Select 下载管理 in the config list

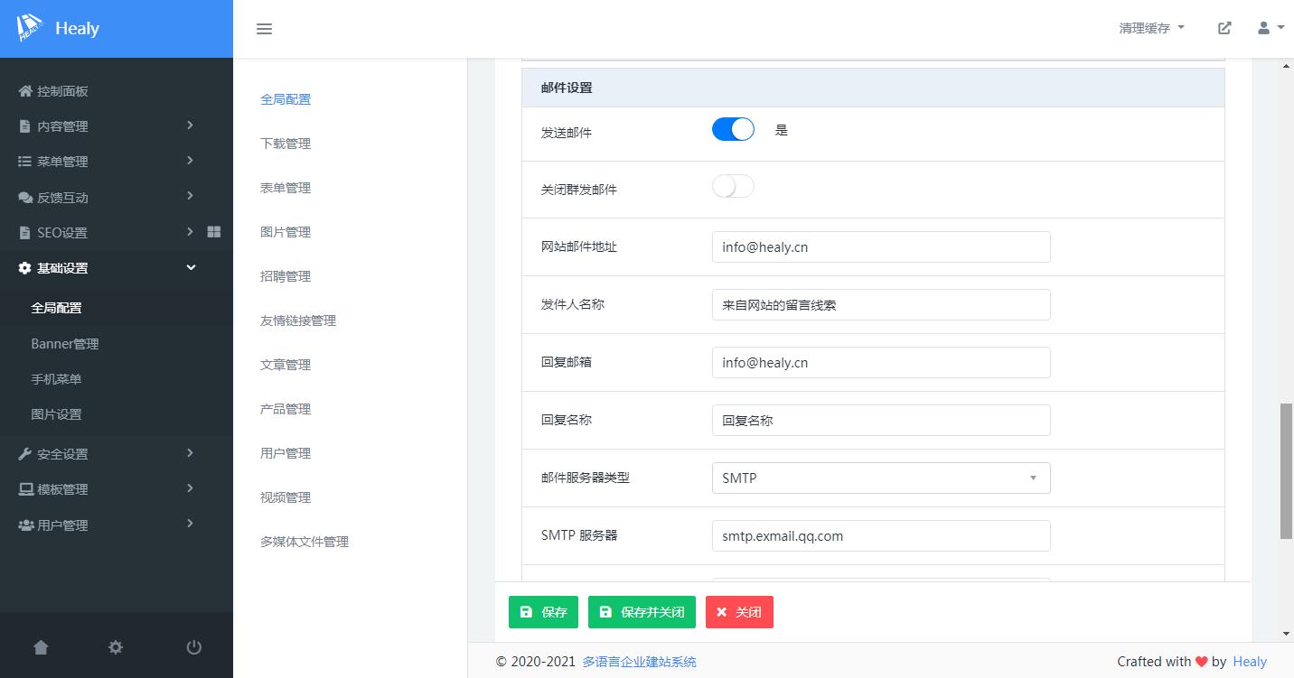pyautogui.click(x=286, y=144)
